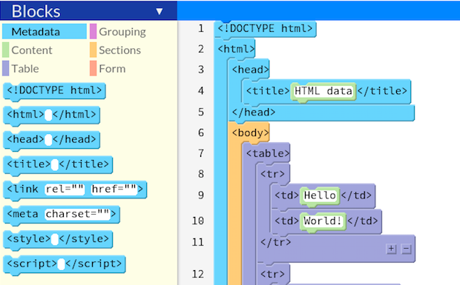Click line number 12 in gutter
The width and height of the screenshot is (460, 285).
pos(198,274)
